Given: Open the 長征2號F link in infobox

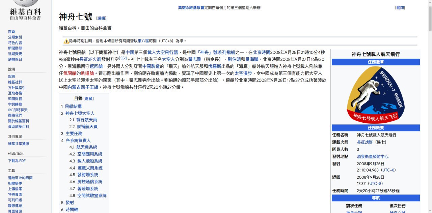Looking at the screenshot, I should (365, 142).
